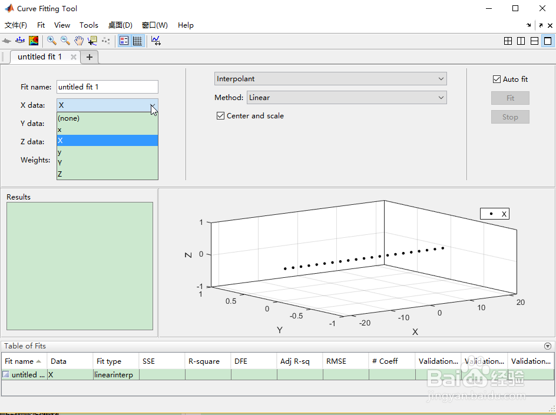Click the 'linearinterp' cell in the table
This screenshot has height=415, width=556.
pyautogui.click(x=116, y=374)
